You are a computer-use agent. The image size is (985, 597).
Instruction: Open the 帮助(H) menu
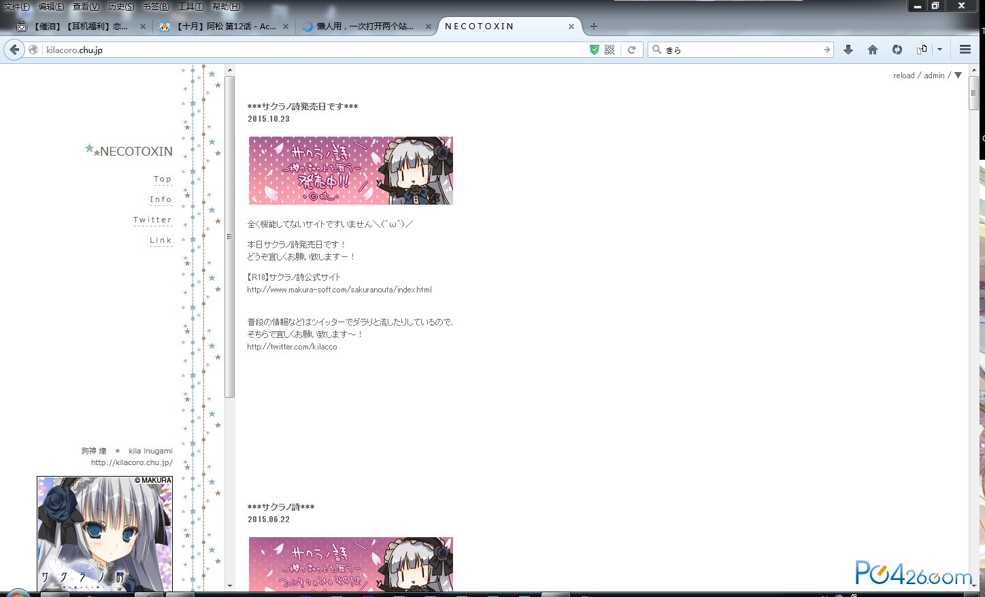coord(227,7)
